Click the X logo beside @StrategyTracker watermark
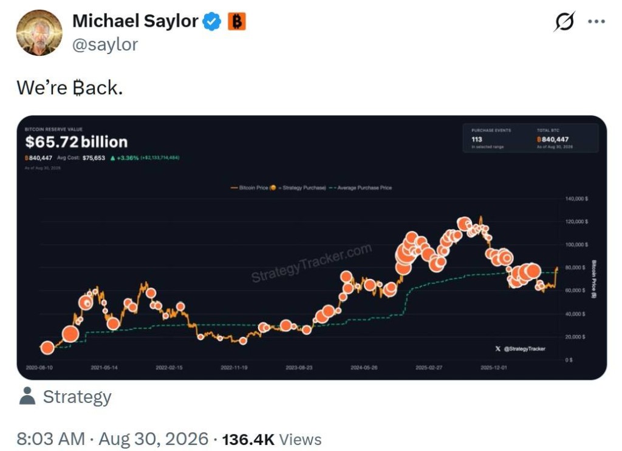This screenshot has width=622, height=451. click(498, 348)
